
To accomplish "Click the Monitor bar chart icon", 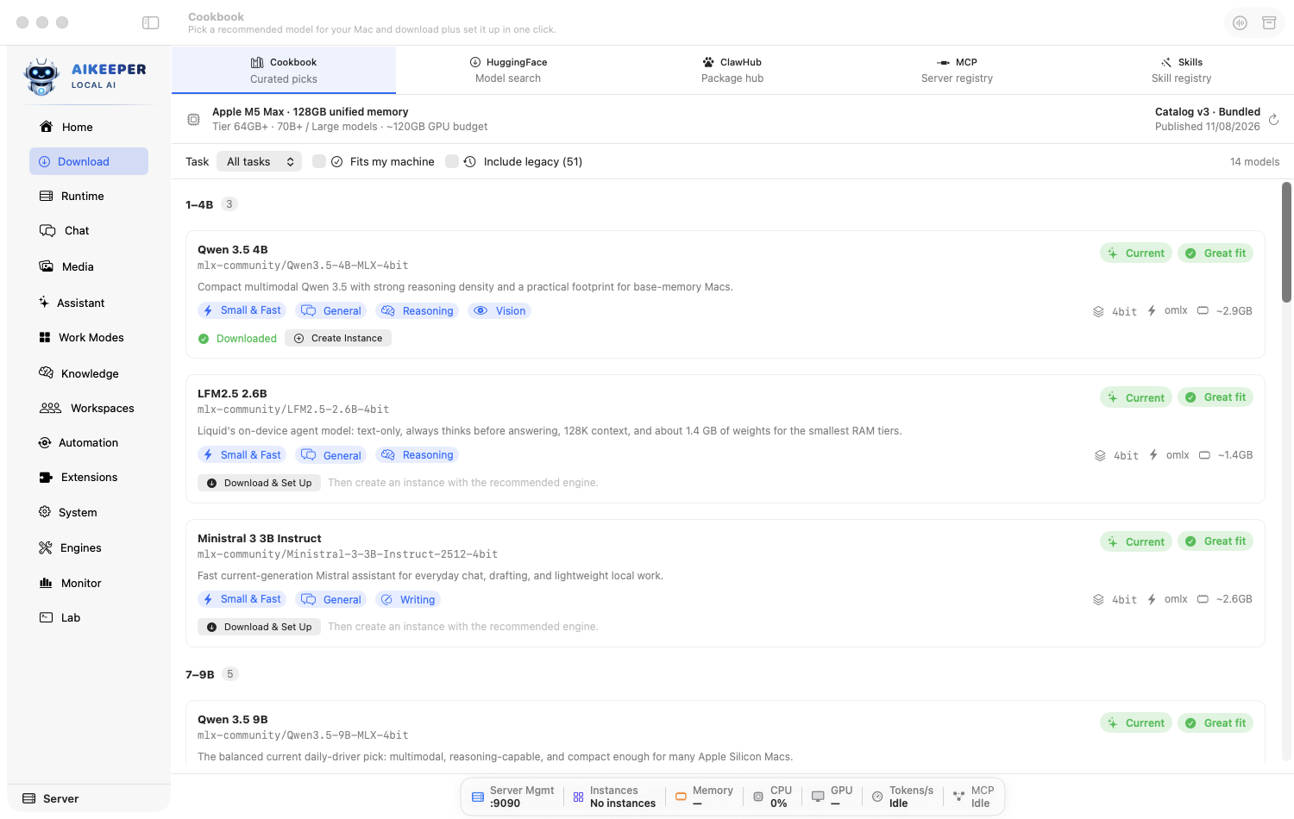I will [47, 583].
